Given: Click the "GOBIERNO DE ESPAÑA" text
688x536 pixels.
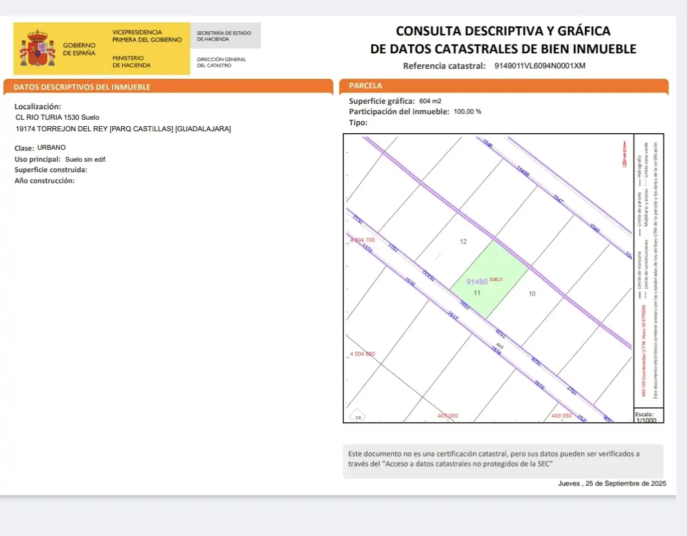Looking at the screenshot, I should (79, 49).
